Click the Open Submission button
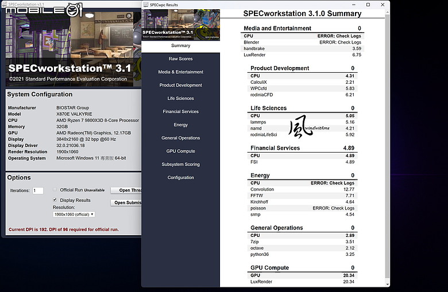This screenshot has width=448, height=292. pos(126,203)
